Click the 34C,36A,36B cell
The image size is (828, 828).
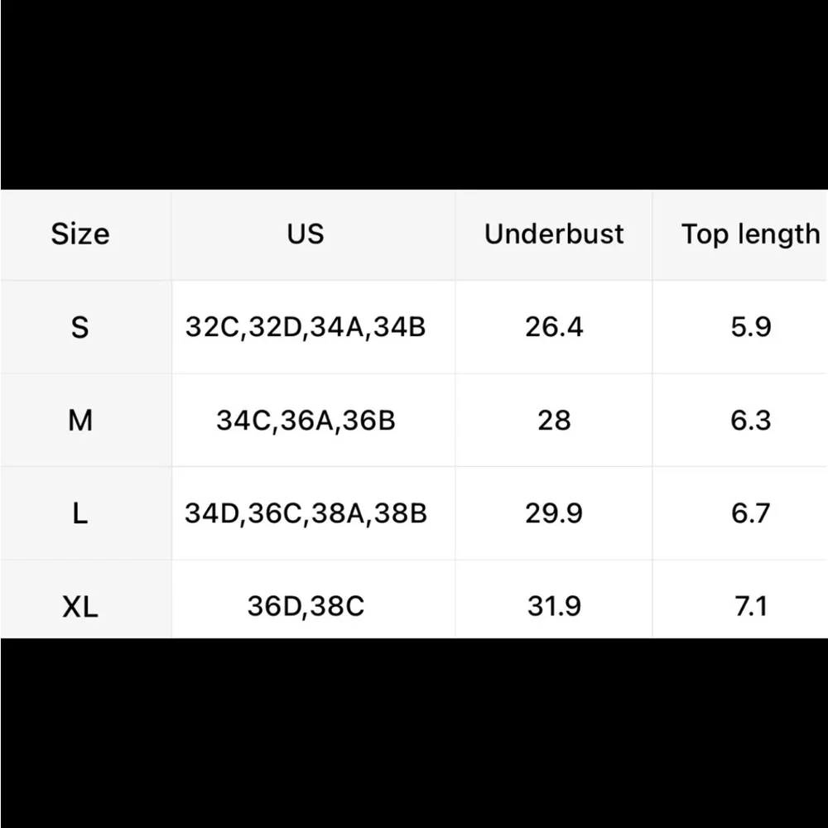306,421
